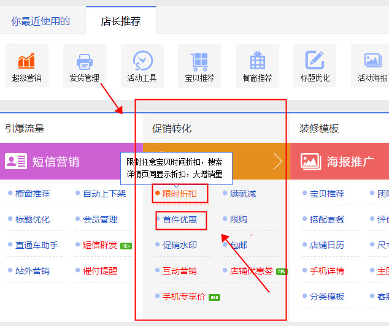Click the NEW badge beside 短信群发
Viewport: 389px width, 326px height.
click(x=126, y=246)
